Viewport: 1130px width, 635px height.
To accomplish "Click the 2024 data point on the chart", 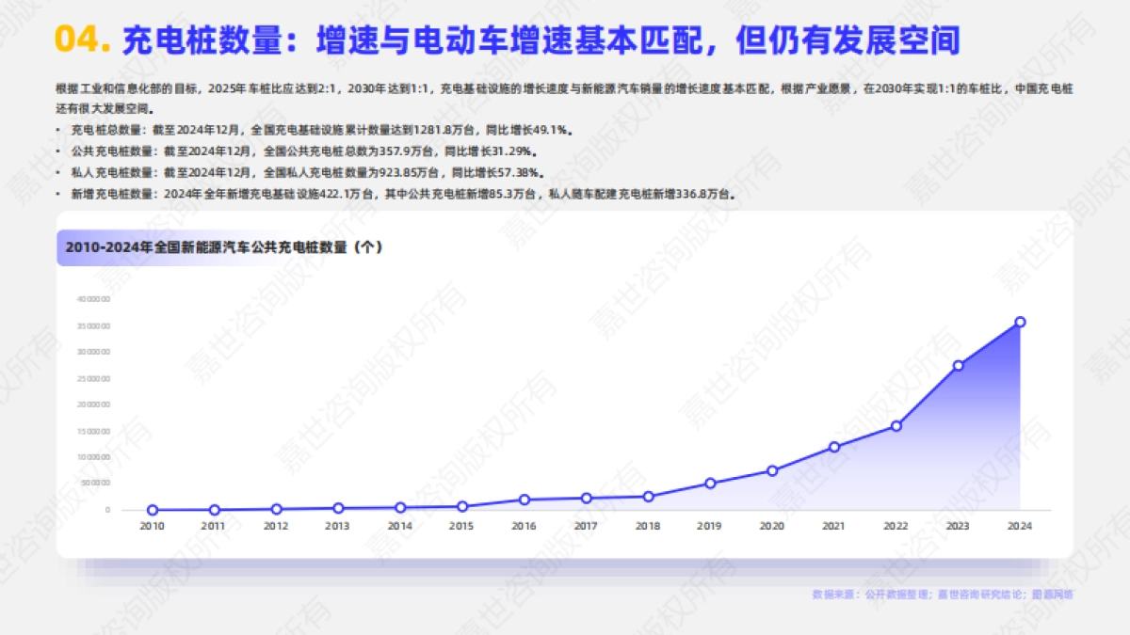I will click(x=1018, y=322).
